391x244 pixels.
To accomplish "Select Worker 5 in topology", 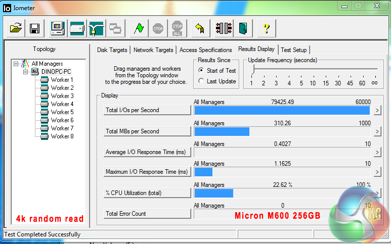I will click(x=62, y=112).
